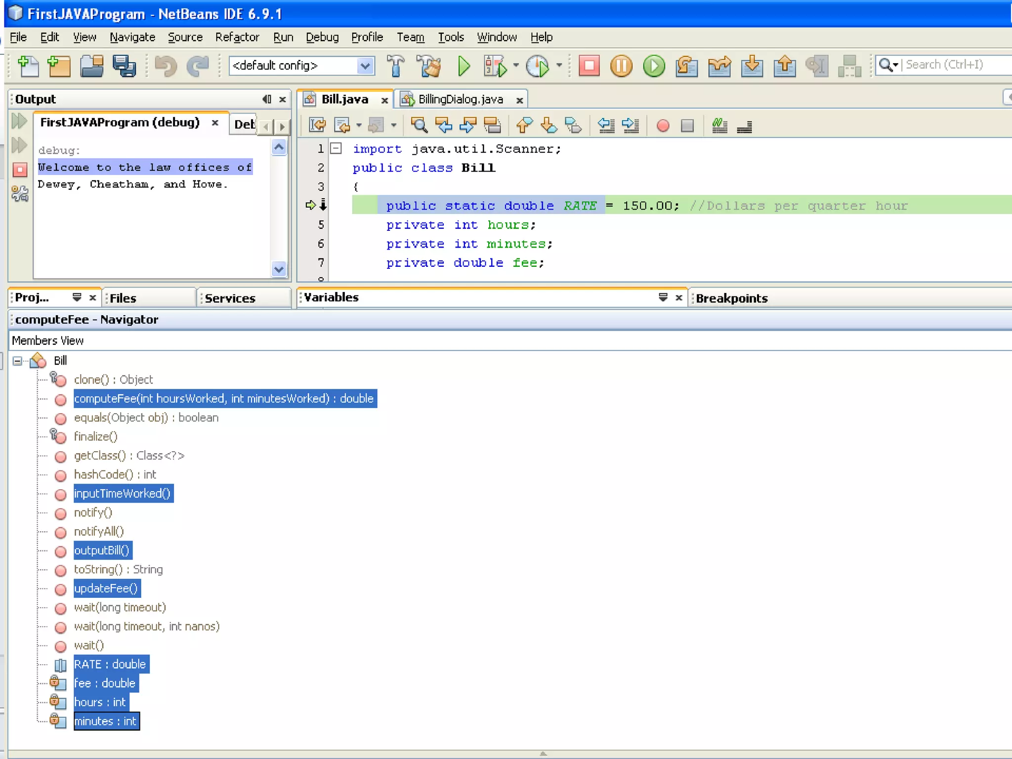Open the Refactor menu

pyautogui.click(x=237, y=37)
